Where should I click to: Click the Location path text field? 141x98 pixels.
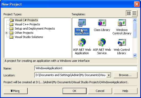(71, 75)
